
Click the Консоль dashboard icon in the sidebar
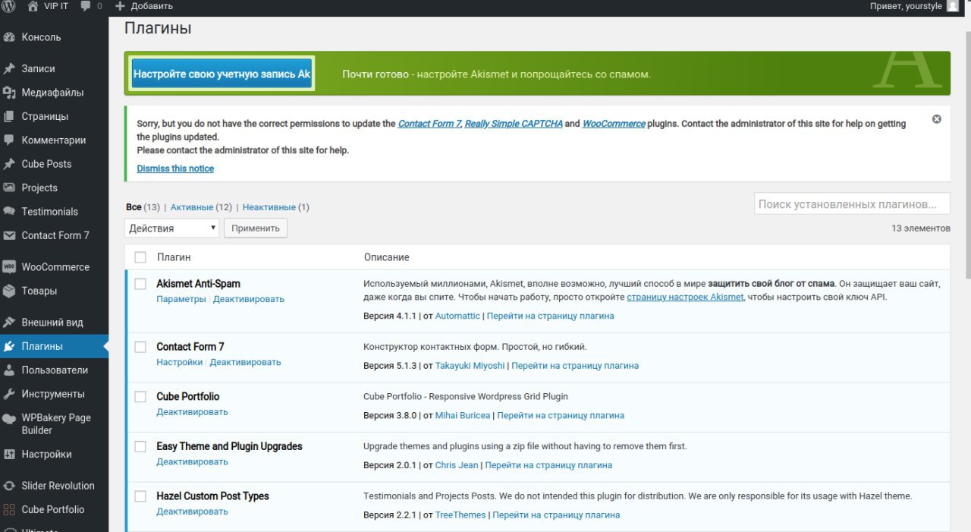coord(9,37)
